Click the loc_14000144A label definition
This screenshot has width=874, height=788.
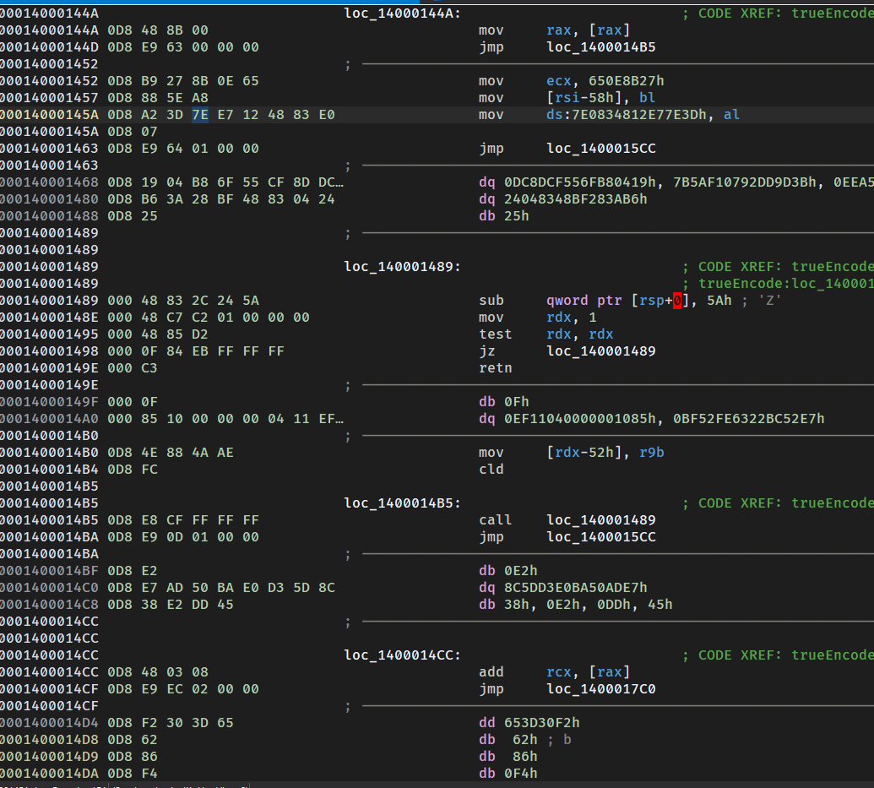pos(400,14)
